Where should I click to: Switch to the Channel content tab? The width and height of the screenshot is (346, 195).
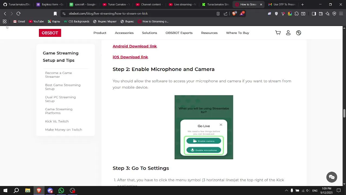tap(149, 4)
